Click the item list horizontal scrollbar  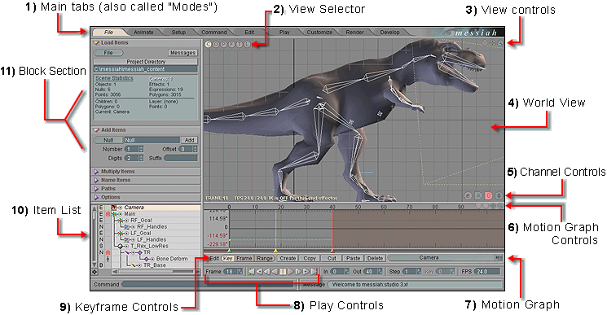pos(156,272)
